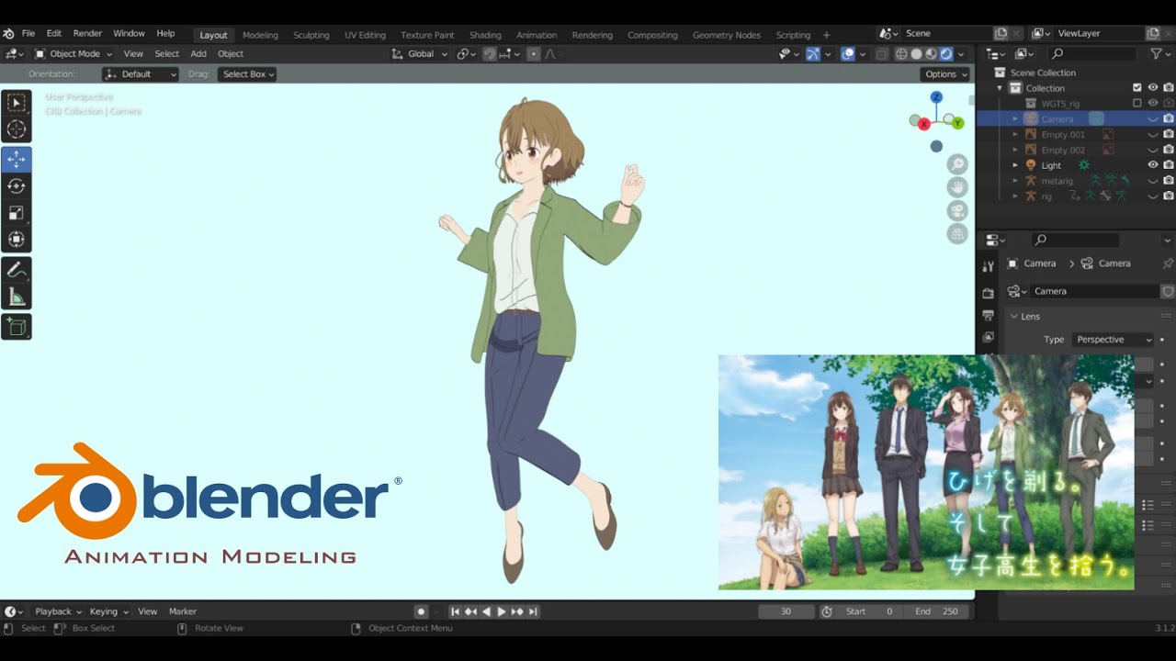Open the File menu
This screenshot has height=661, width=1176.
28,33
